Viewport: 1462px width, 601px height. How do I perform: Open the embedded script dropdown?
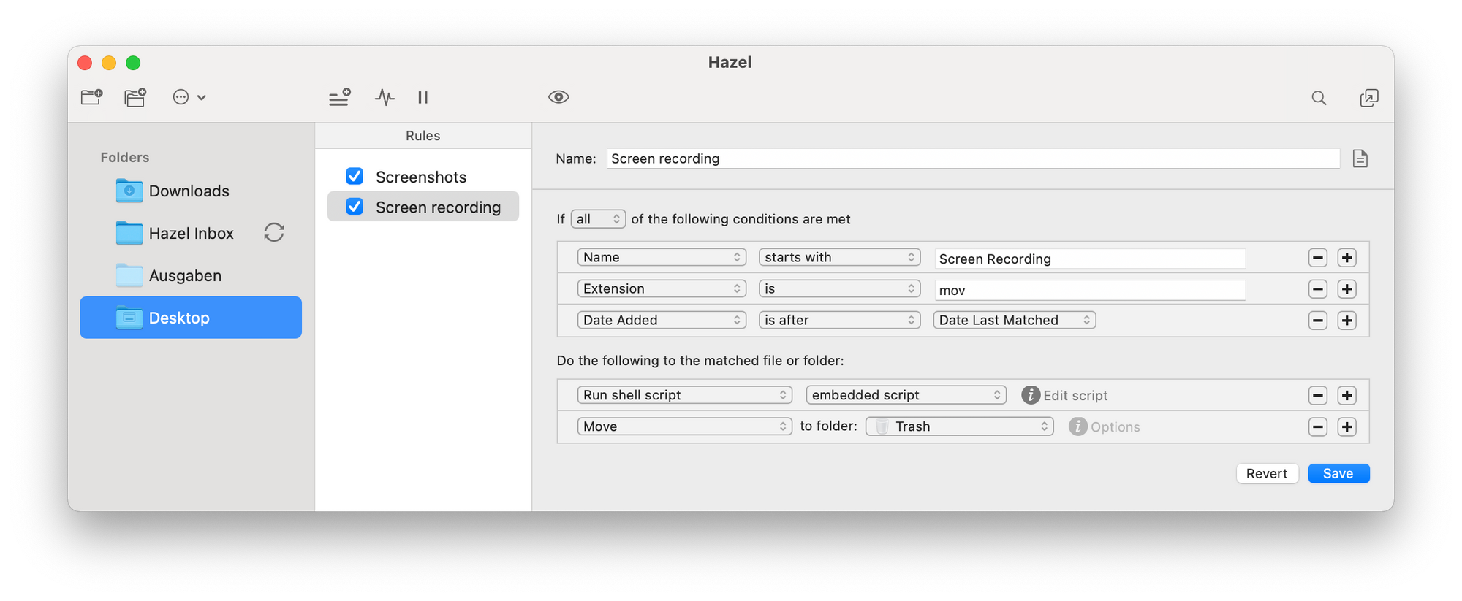(x=906, y=395)
